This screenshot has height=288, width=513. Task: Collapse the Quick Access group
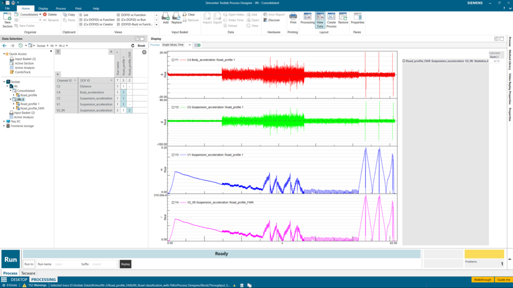[4, 54]
